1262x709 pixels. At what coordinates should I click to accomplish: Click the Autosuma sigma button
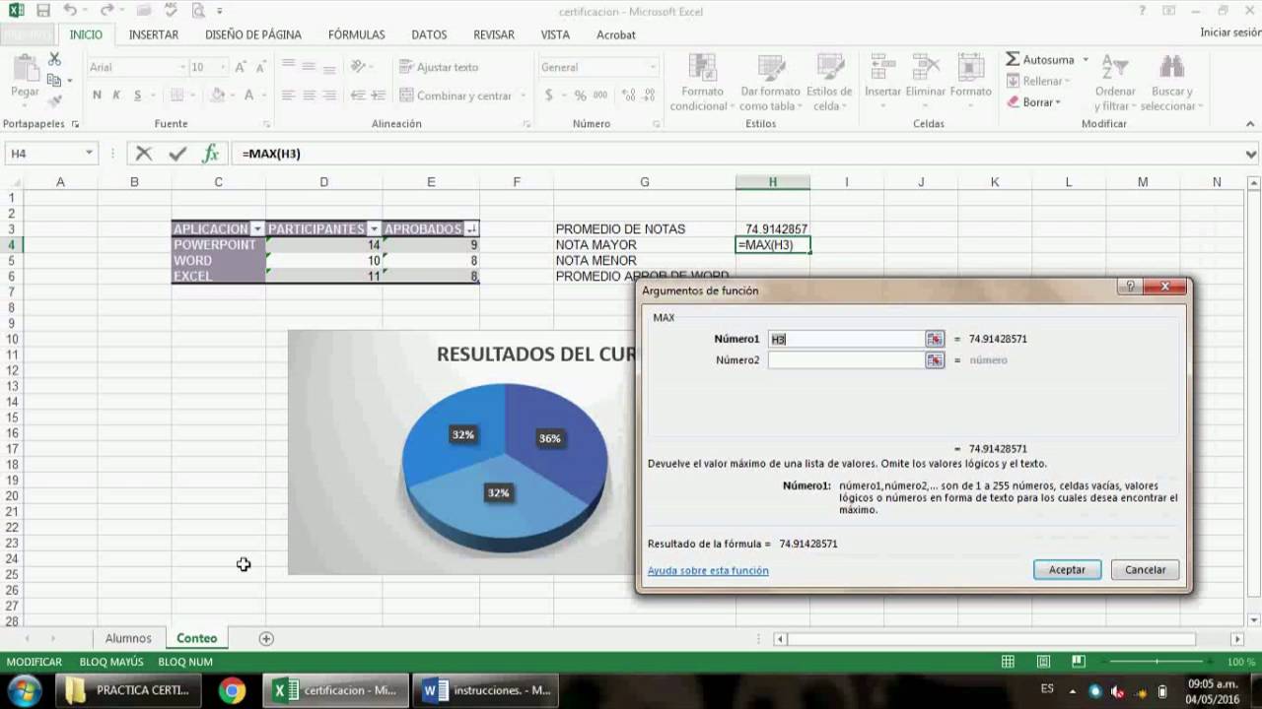tap(1041, 60)
